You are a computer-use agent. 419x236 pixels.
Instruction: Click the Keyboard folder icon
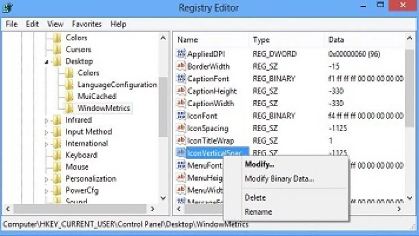pyautogui.click(x=57, y=155)
